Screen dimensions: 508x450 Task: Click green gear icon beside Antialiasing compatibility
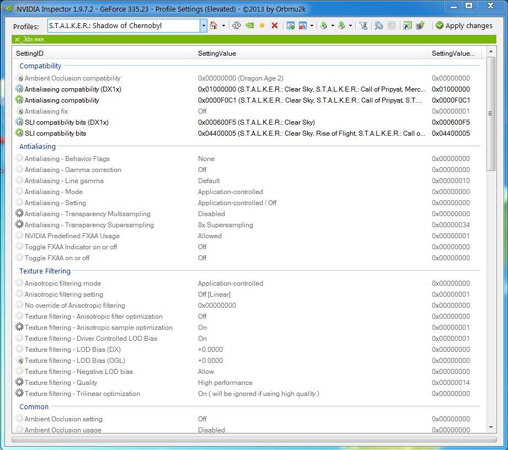tap(19, 100)
